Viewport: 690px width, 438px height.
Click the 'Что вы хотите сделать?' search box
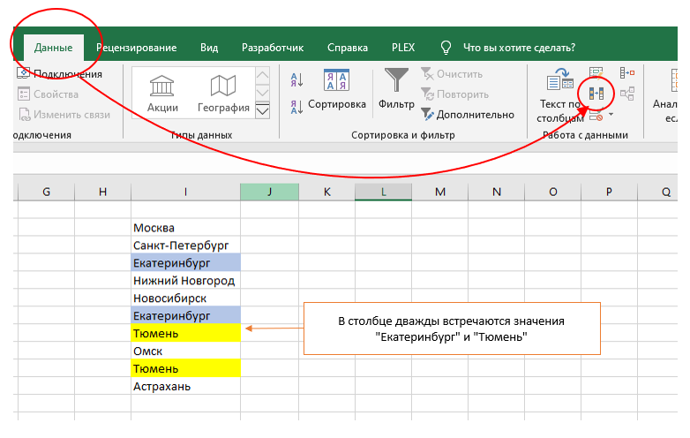[x=519, y=48]
